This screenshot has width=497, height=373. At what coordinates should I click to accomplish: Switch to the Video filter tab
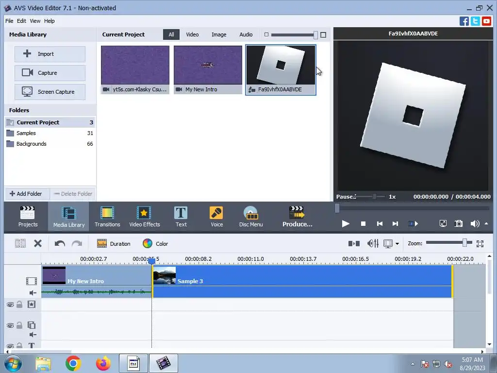(192, 34)
